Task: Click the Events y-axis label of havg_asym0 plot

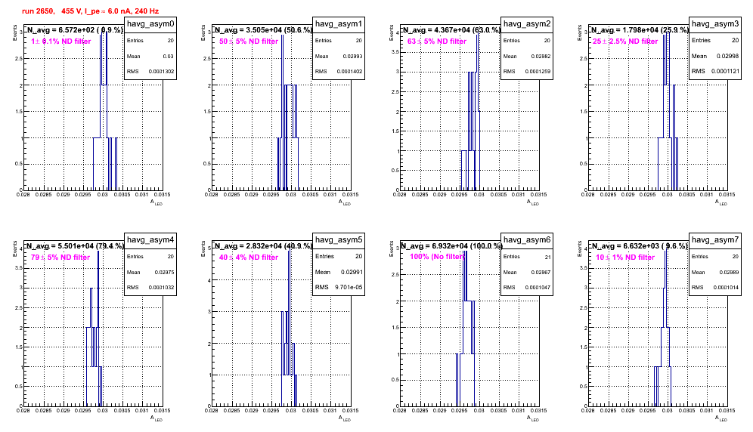Action: pyautogui.click(x=14, y=32)
